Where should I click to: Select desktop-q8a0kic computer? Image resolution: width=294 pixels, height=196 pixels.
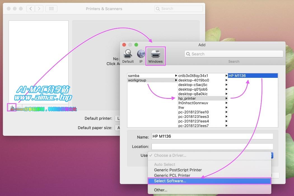pyautogui.click(x=202, y=94)
